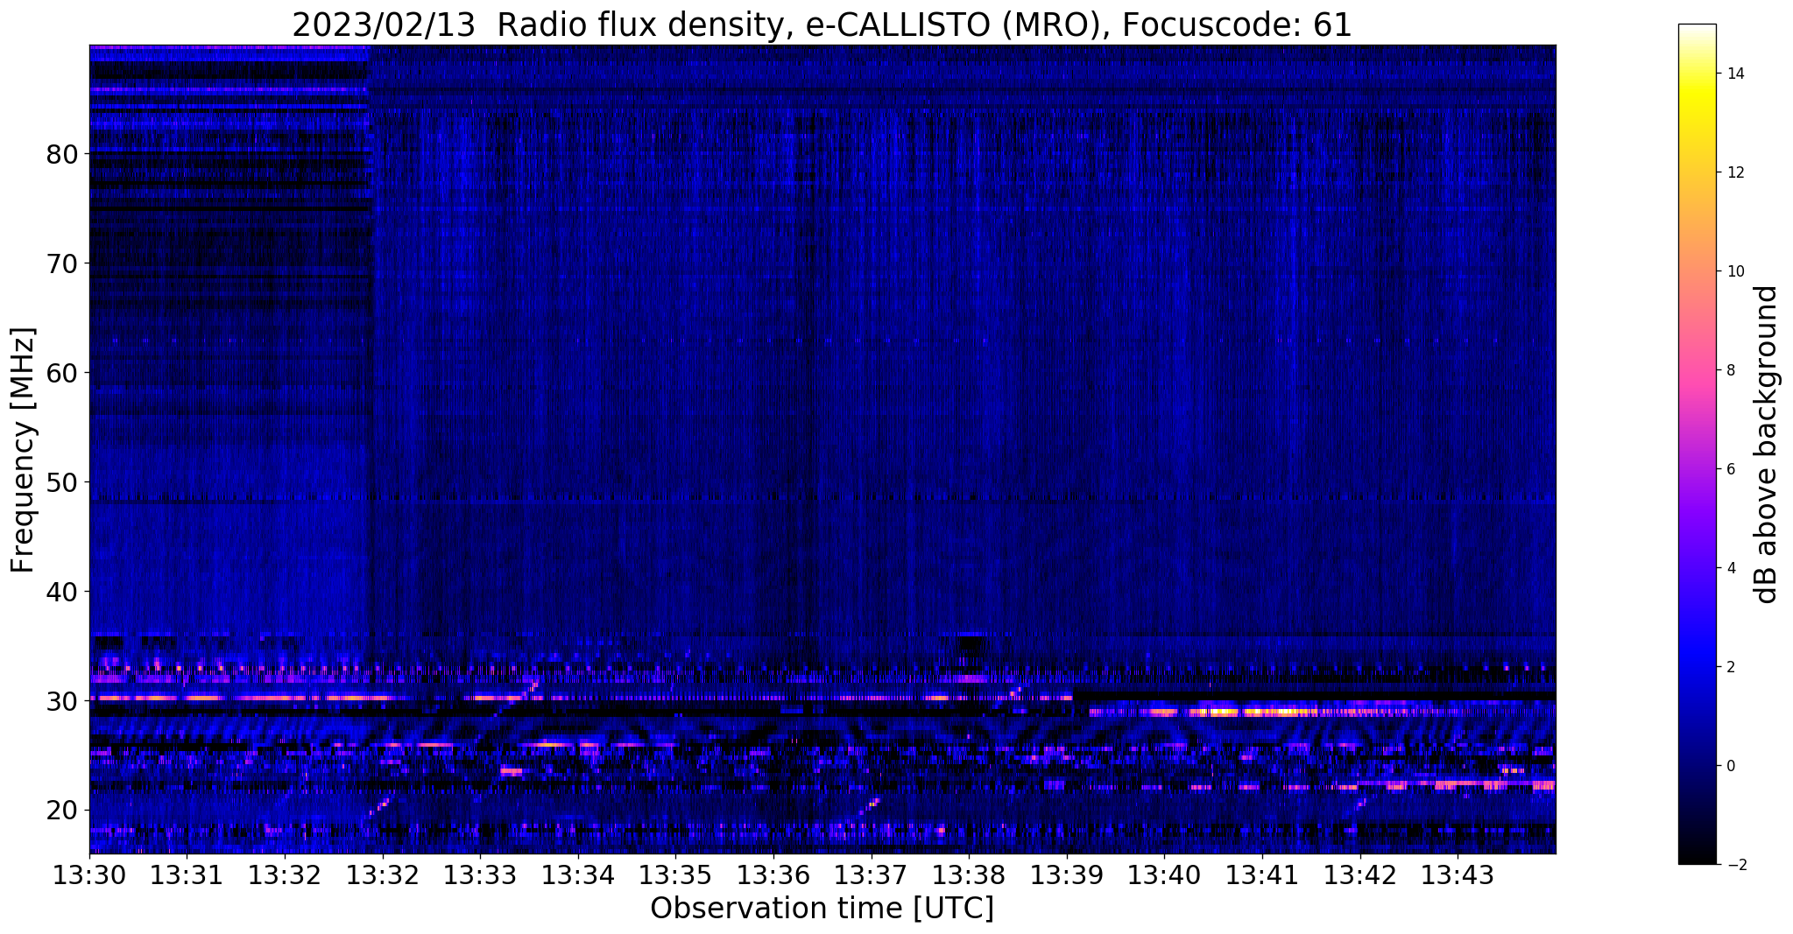Click the 30 MHz y-axis tick label
Image resolution: width=1793 pixels, height=934 pixels.
point(63,701)
